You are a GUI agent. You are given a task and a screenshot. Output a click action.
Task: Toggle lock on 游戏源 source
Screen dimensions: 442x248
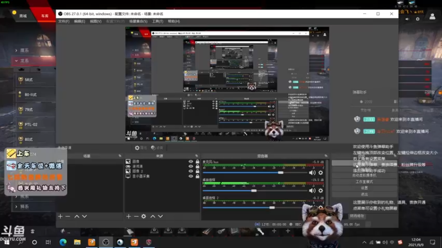click(197, 166)
